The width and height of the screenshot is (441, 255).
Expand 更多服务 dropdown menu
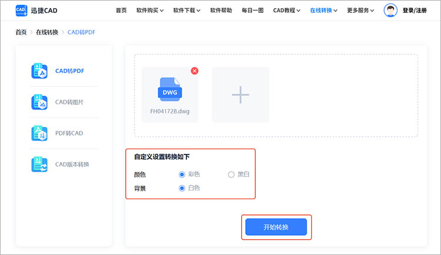click(360, 11)
